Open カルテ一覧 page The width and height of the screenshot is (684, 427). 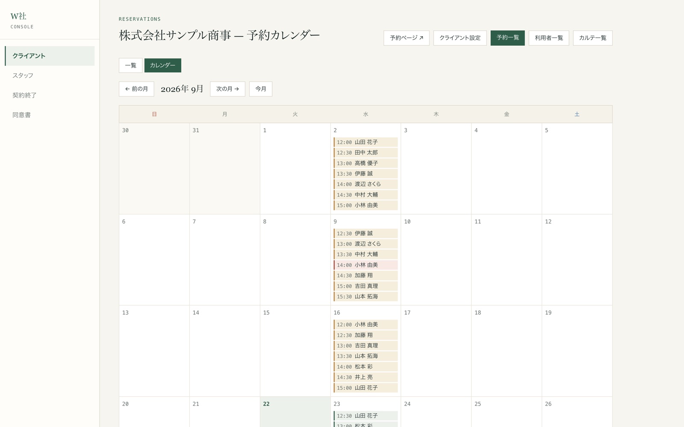593,38
